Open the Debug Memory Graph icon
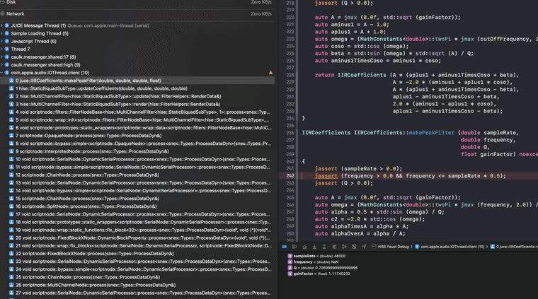This screenshot has height=299, width=538. pyautogui.click(x=344, y=247)
